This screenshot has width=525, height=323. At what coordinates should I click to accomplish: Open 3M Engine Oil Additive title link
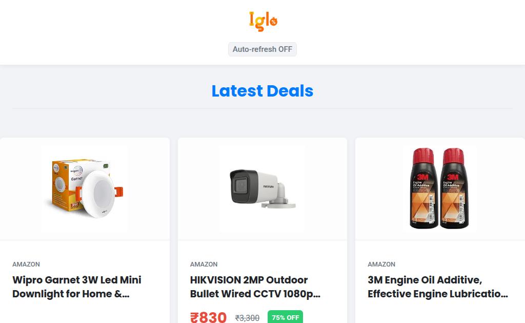[x=438, y=287]
